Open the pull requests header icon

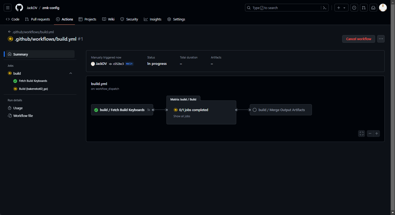[364, 8]
